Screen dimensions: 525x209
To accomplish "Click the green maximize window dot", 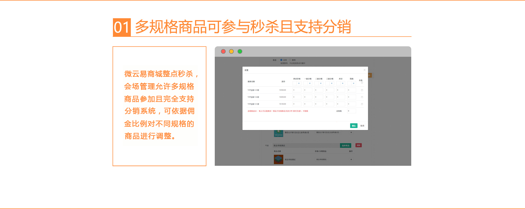I will click(240, 51).
